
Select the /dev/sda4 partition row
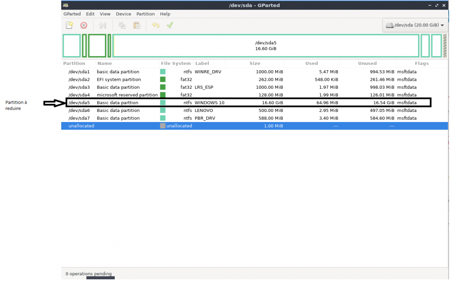(x=254, y=95)
